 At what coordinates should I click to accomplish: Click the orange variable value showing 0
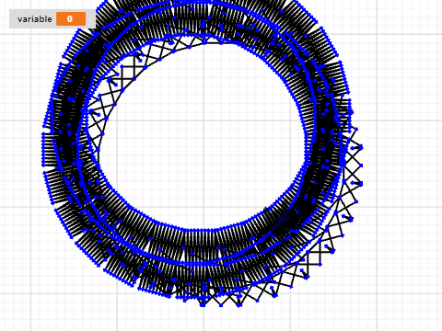[x=71, y=19]
